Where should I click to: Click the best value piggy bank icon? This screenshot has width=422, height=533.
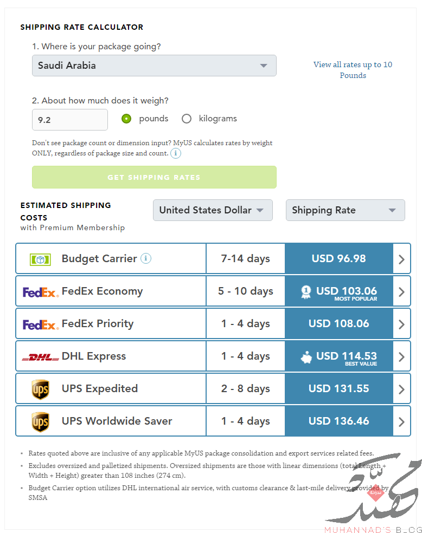pyautogui.click(x=306, y=357)
